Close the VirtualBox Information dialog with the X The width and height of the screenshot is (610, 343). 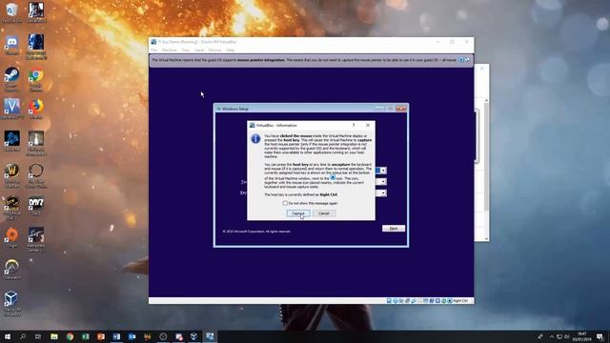[368, 125]
